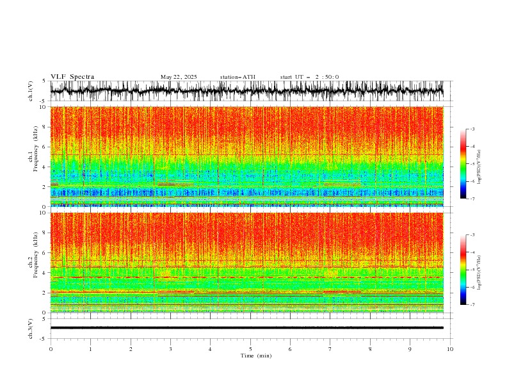The image size is (507, 392).
Task: Click the "station=ATH" header label
Action: [x=237, y=77]
